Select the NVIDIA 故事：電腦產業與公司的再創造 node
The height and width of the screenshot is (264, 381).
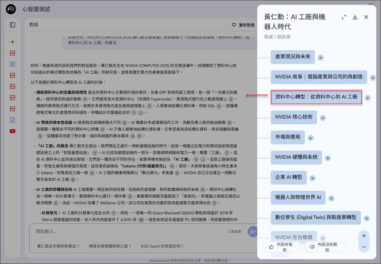pyautogui.click(x=319, y=77)
